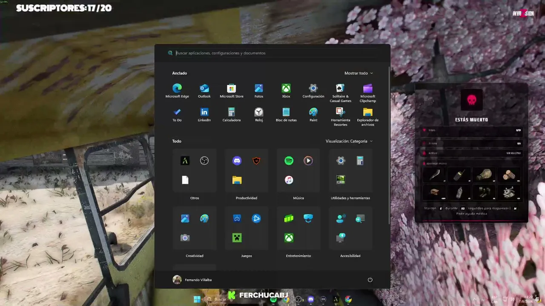Open the magnifier app in Accesibilidad

point(360,218)
